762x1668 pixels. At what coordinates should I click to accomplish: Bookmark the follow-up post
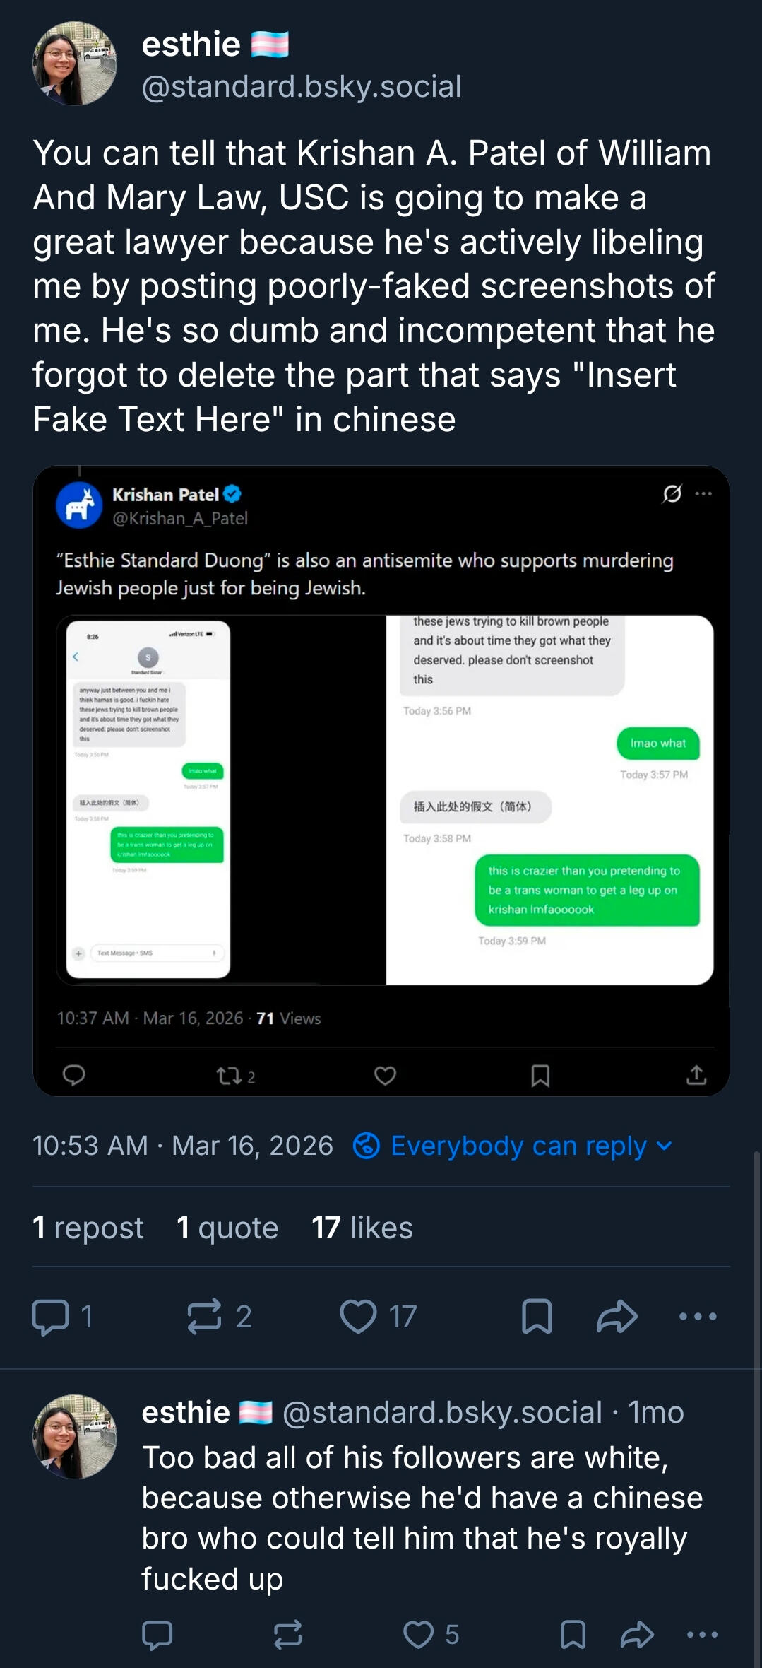point(573,1635)
